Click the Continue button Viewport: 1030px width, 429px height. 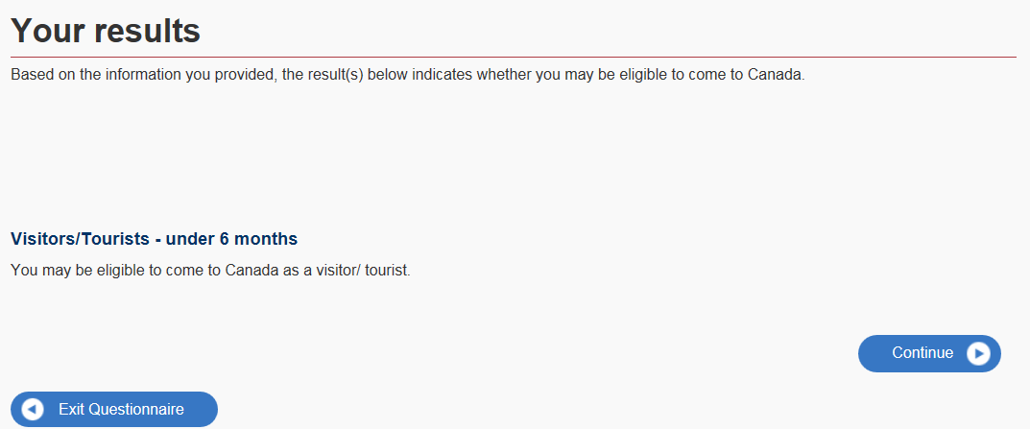928,353
